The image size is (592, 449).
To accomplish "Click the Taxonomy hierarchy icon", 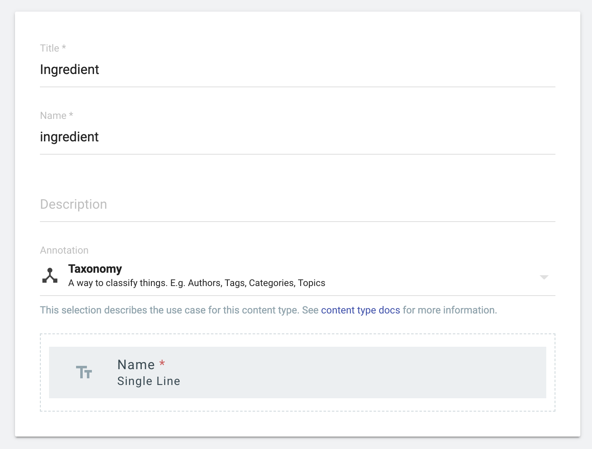I will point(50,276).
